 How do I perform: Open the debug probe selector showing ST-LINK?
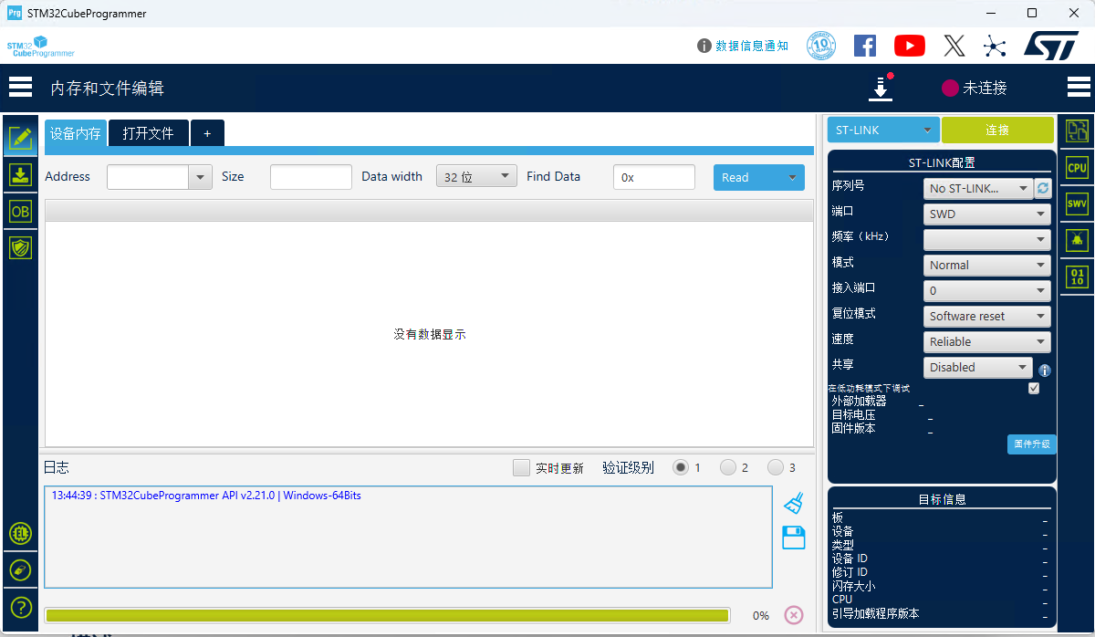(881, 130)
